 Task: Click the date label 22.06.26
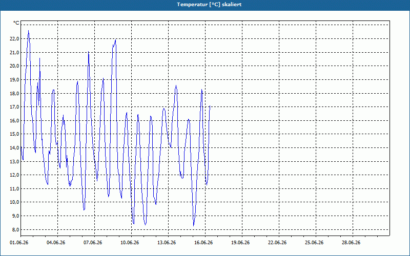[x=277, y=243]
